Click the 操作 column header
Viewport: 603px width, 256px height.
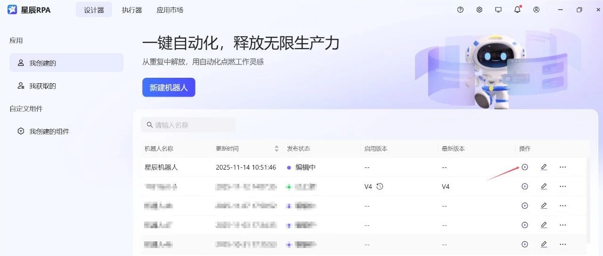pyautogui.click(x=525, y=149)
